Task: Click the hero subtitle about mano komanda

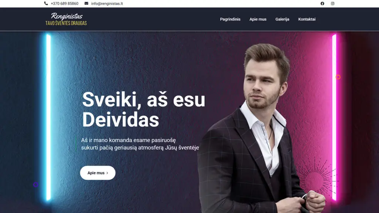Action: (140, 144)
